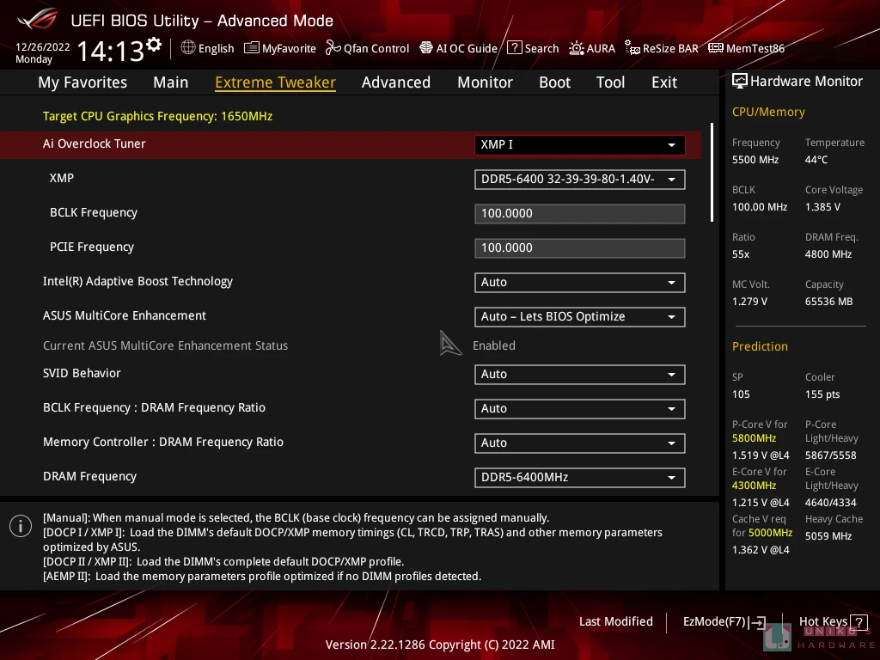Click the 1.385 V core voltage value
Screen dimensions: 880x660
point(822,207)
